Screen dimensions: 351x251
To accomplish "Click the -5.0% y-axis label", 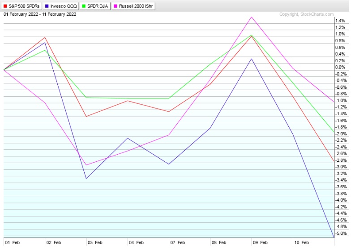I will (x=341, y=233).
